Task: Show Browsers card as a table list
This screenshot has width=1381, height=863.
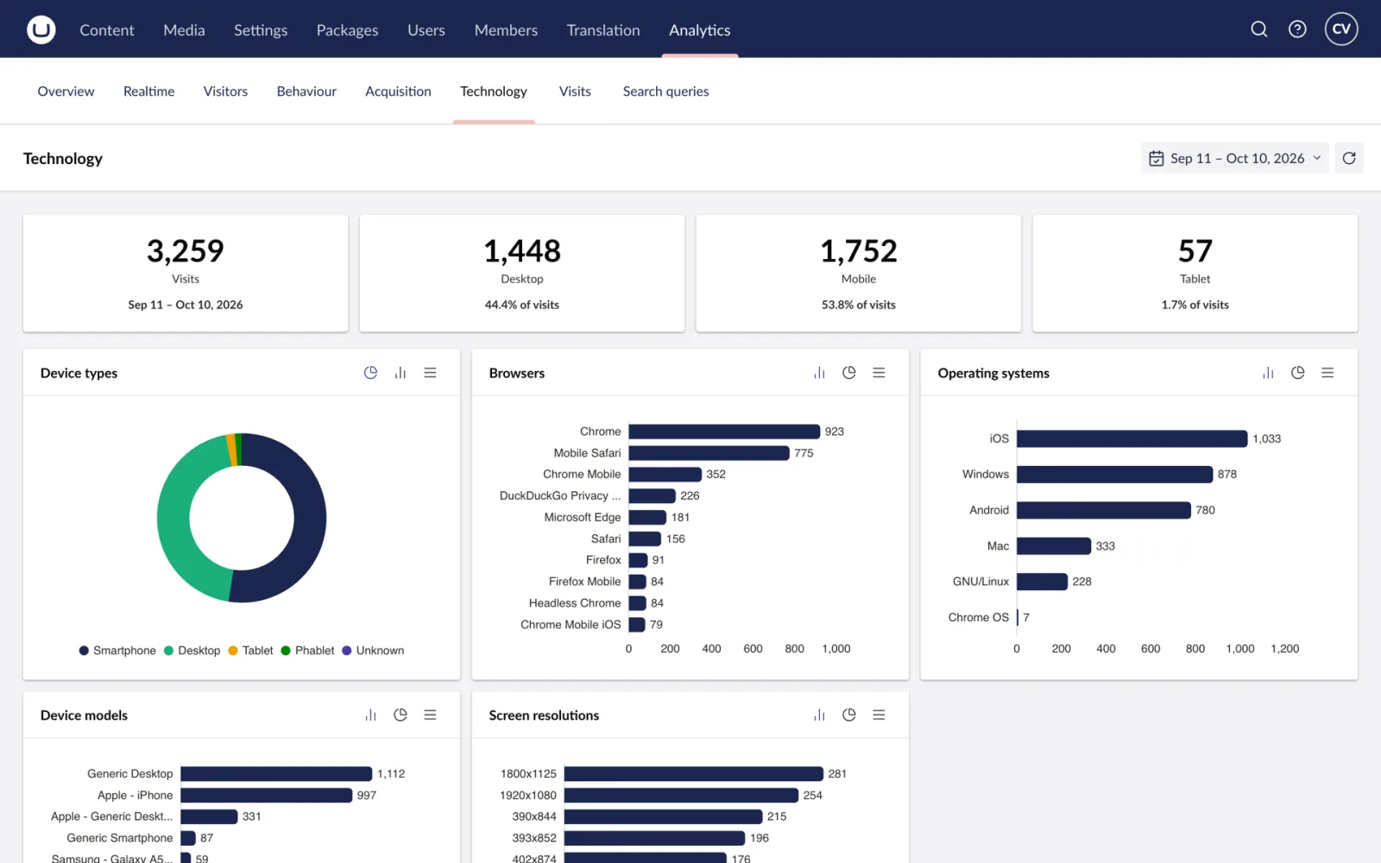Action: point(879,373)
